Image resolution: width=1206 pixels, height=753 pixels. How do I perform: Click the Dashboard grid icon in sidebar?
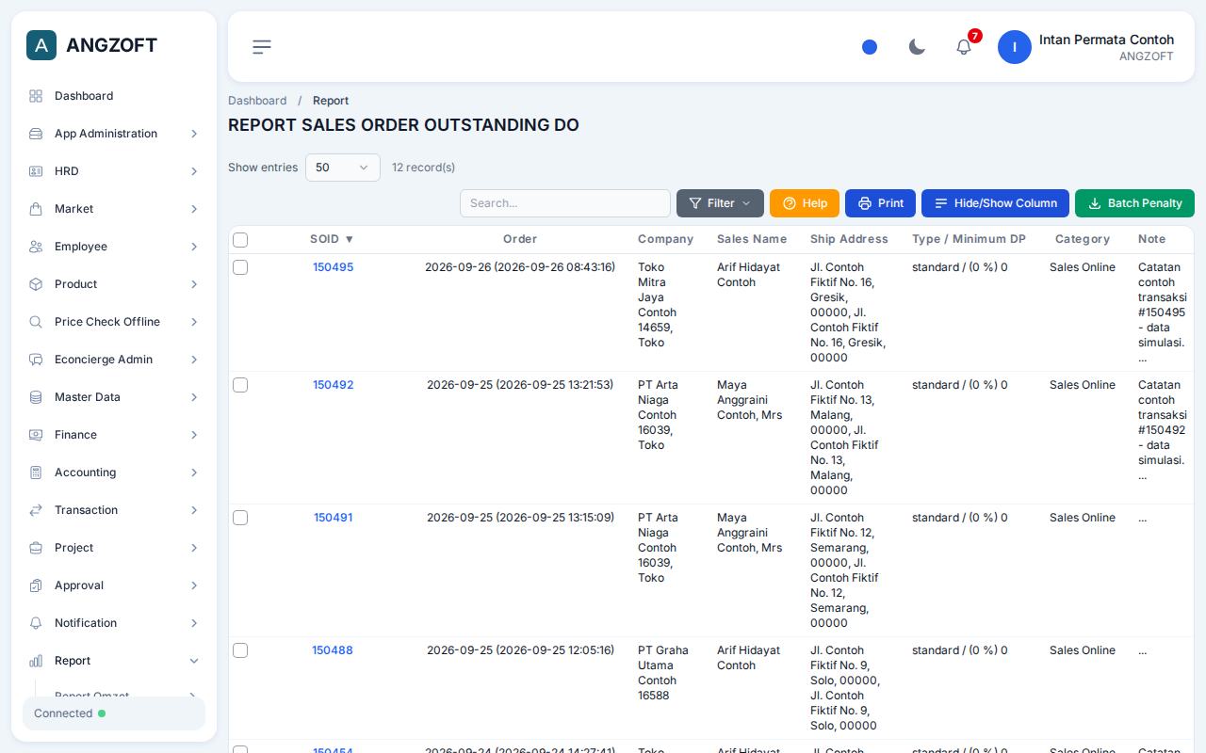(x=36, y=96)
